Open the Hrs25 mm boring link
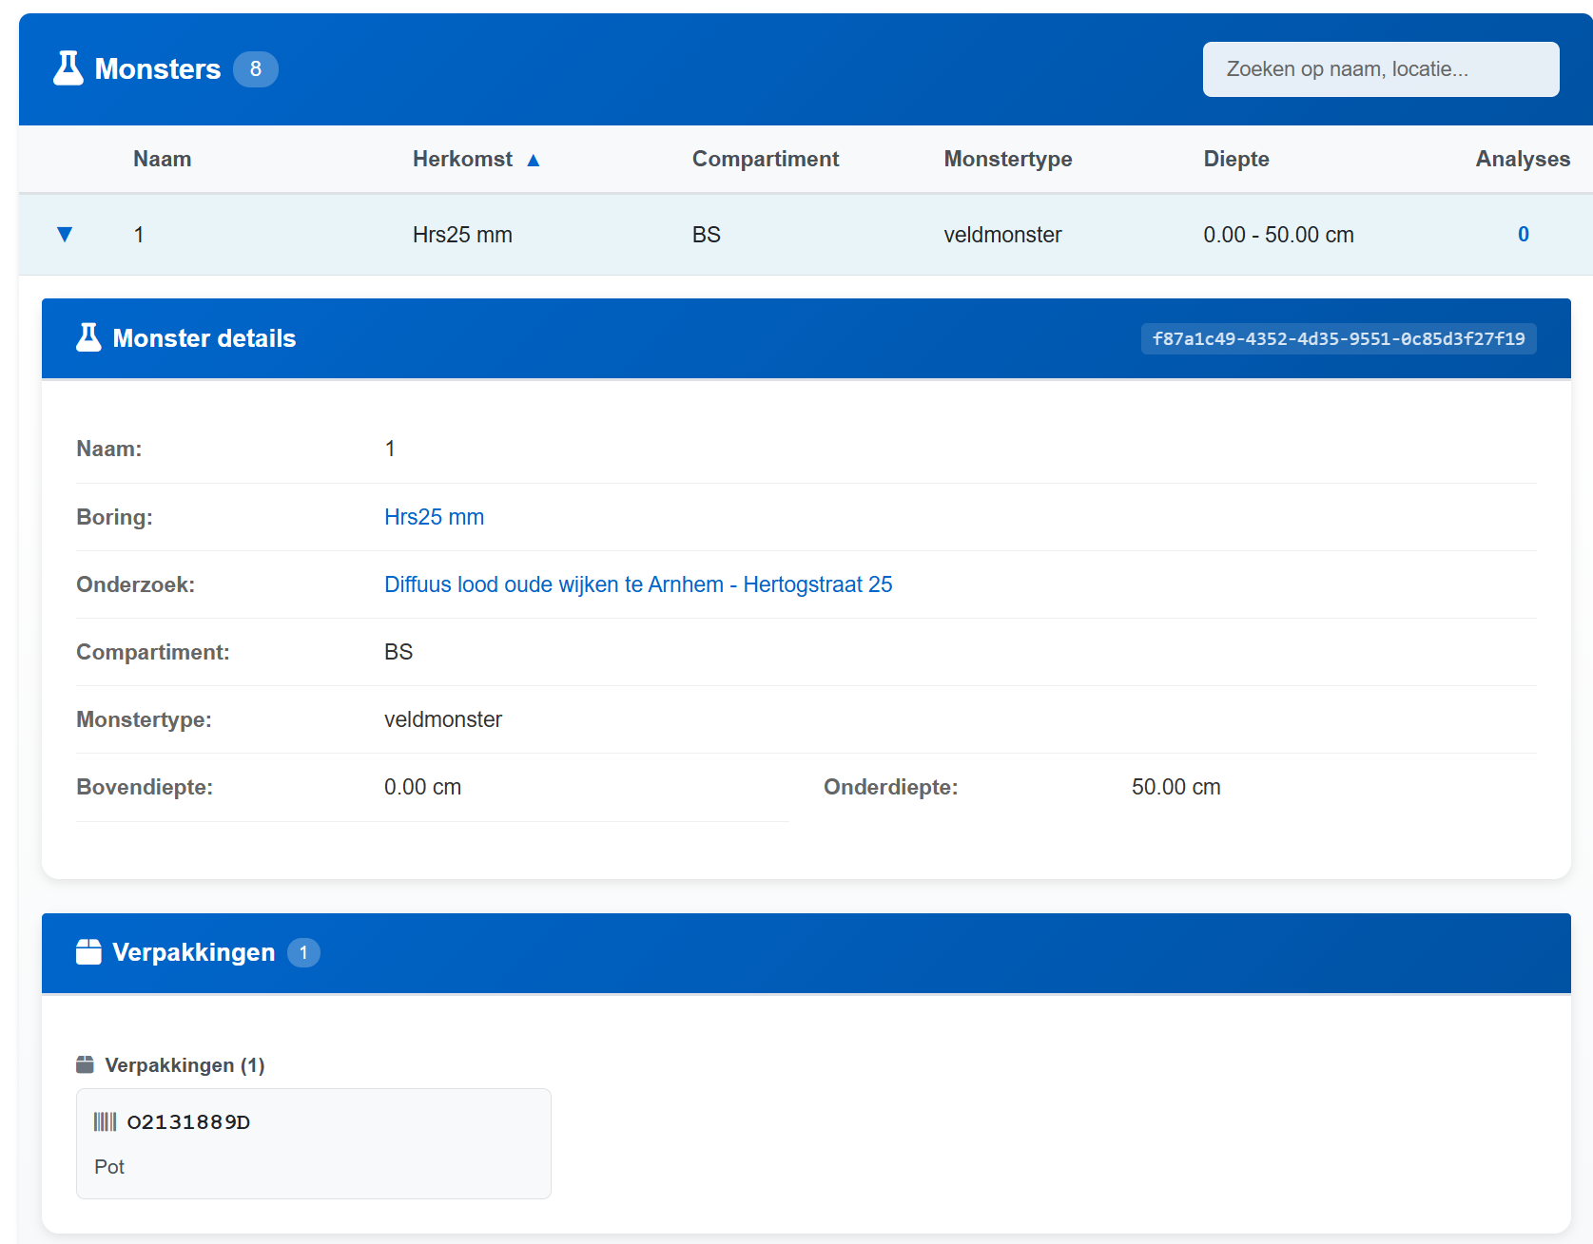Viewport: 1593px width, 1244px height. 434,517
